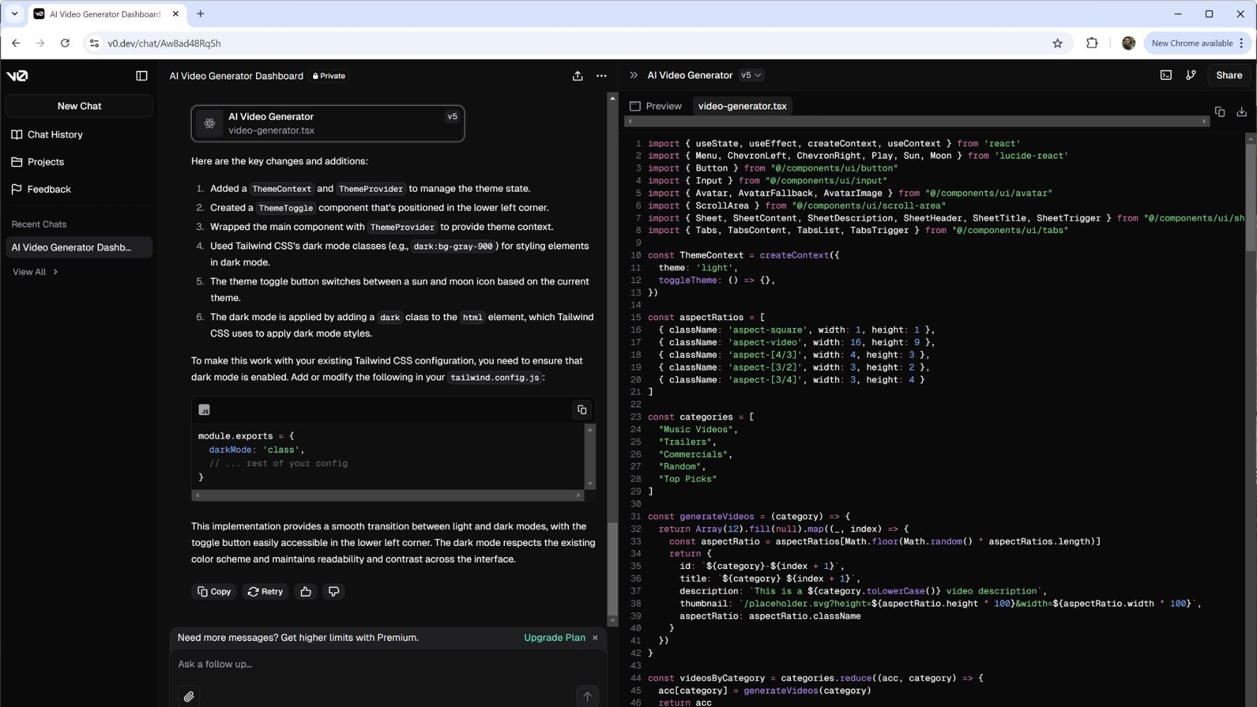This screenshot has height=707, width=1257.
Task: Select the video-generator.tsx tab
Action: (742, 106)
